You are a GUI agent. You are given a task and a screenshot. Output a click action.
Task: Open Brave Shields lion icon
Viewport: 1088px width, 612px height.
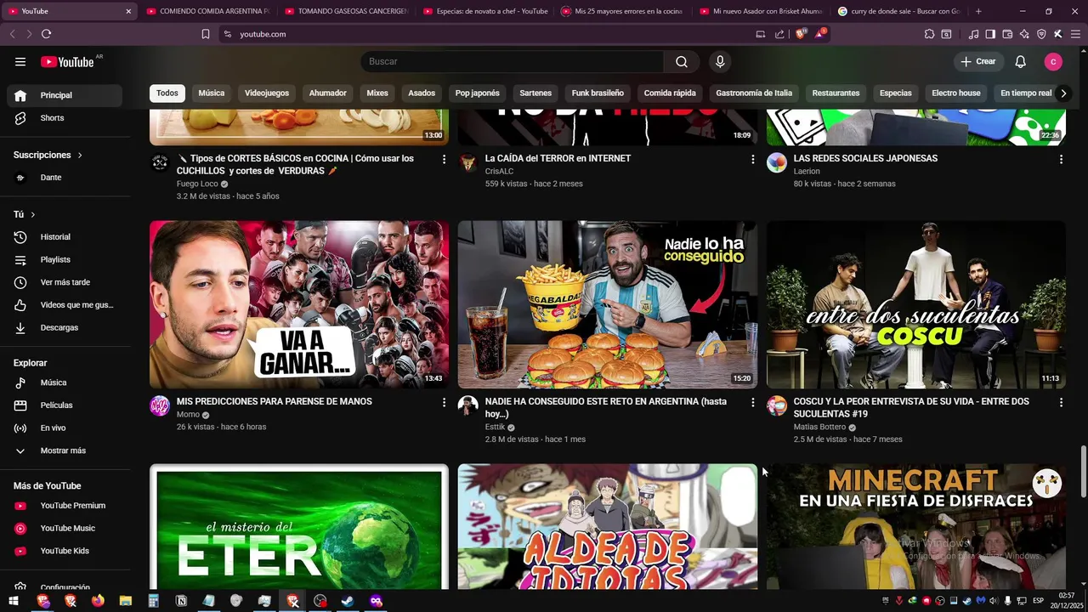pos(801,34)
